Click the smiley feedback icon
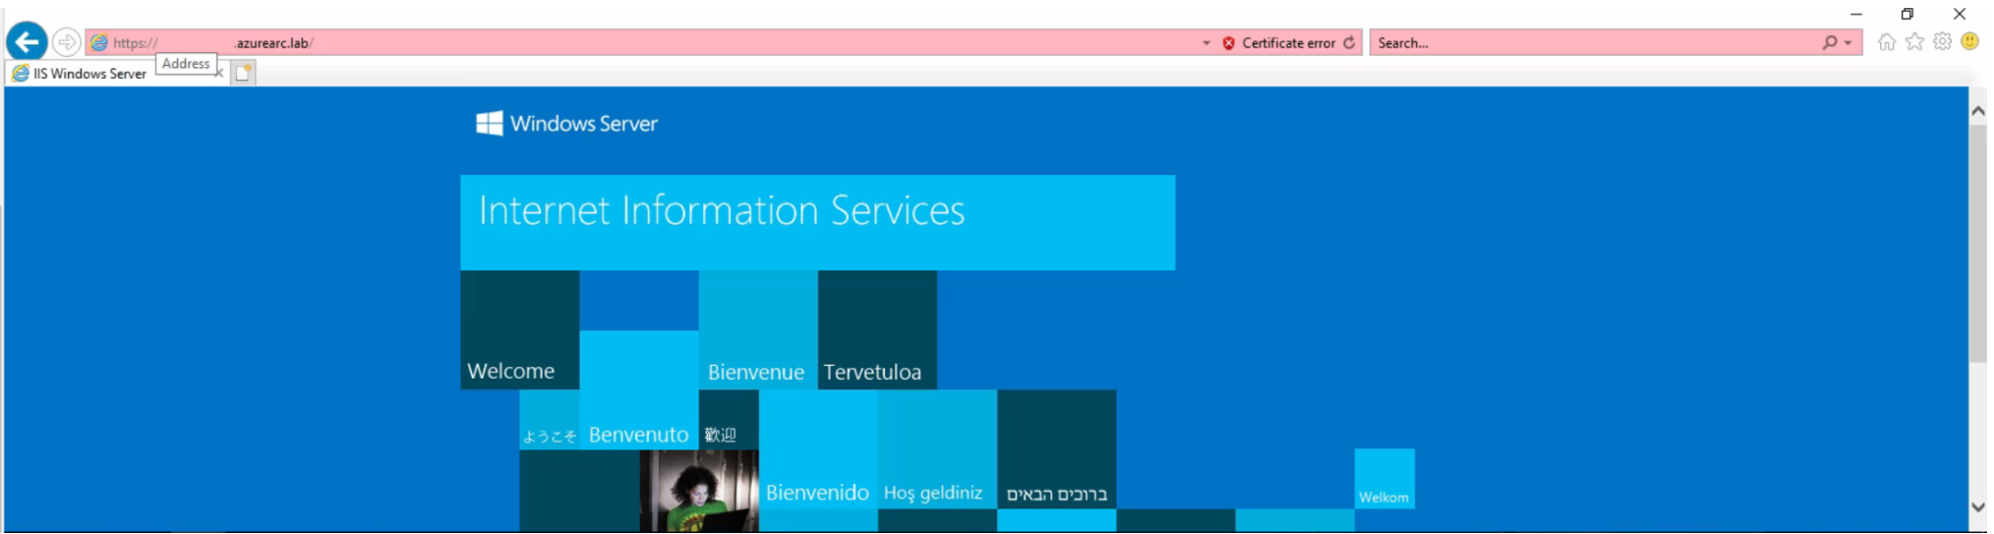 [x=1969, y=41]
